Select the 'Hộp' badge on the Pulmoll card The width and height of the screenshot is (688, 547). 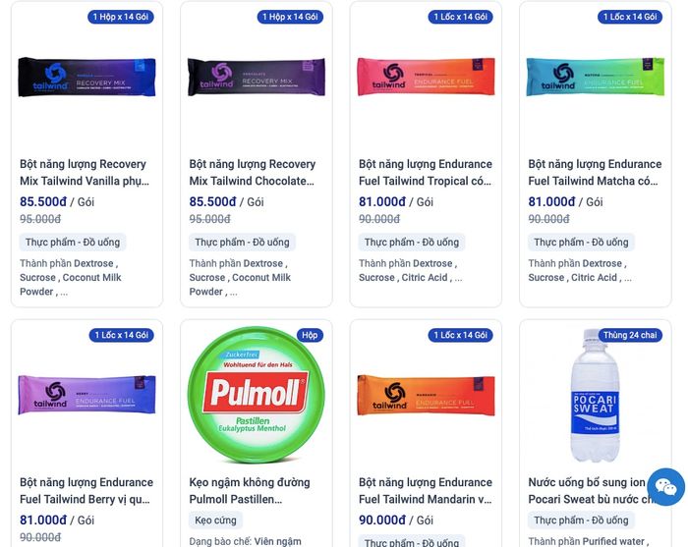(310, 335)
